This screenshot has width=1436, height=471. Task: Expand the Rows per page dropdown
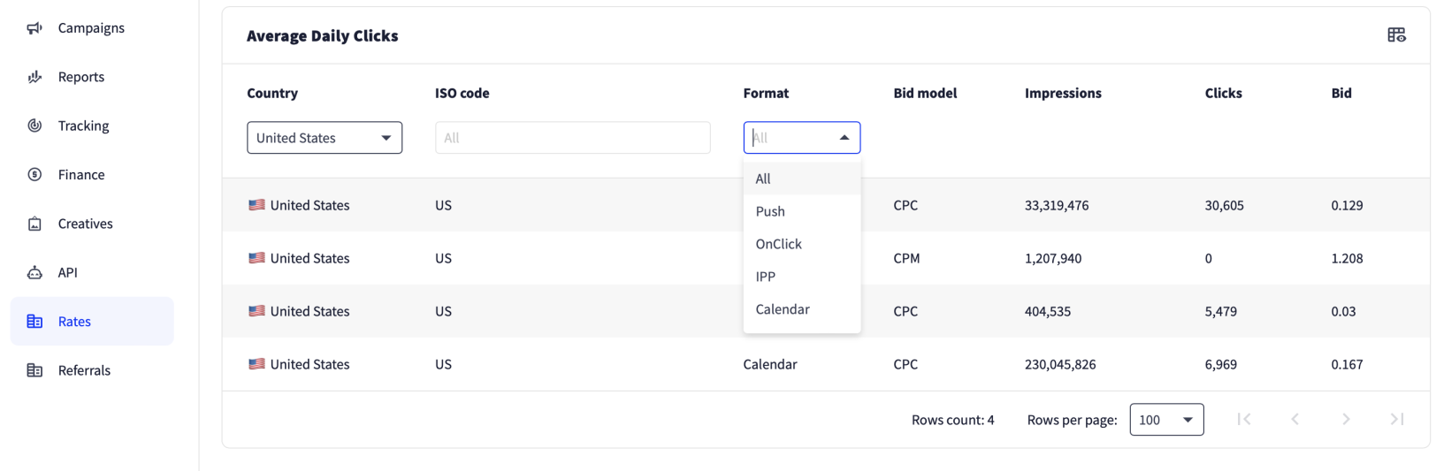(1166, 420)
